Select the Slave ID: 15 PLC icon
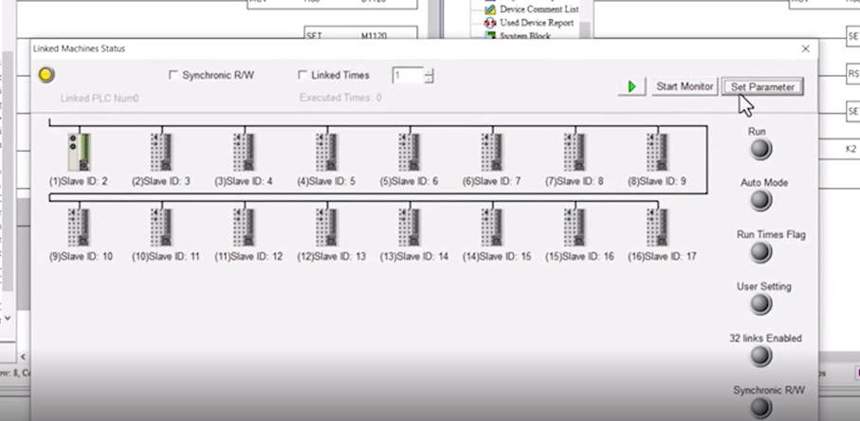Viewport: 860px width, 421px height. (492, 228)
